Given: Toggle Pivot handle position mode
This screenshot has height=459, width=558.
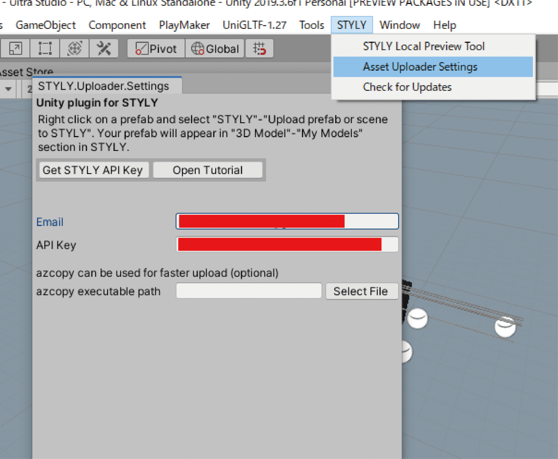Looking at the screenshot, I should pos(155,48).
